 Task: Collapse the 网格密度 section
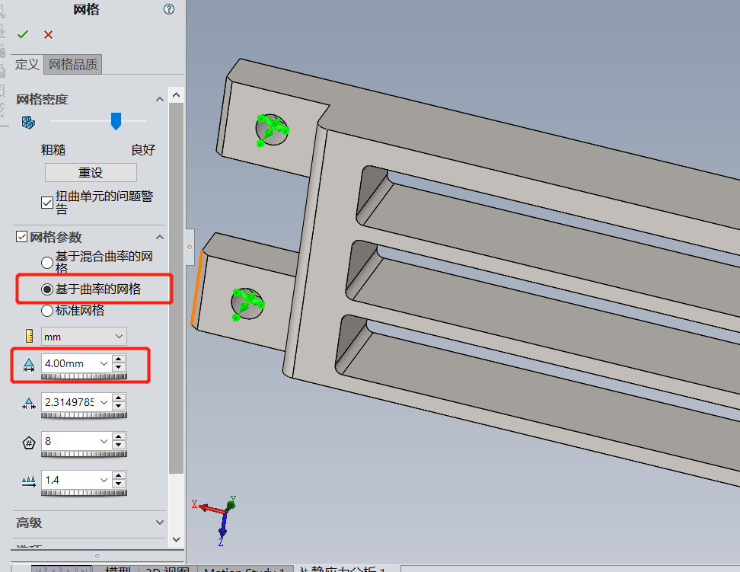coord(160,99)
